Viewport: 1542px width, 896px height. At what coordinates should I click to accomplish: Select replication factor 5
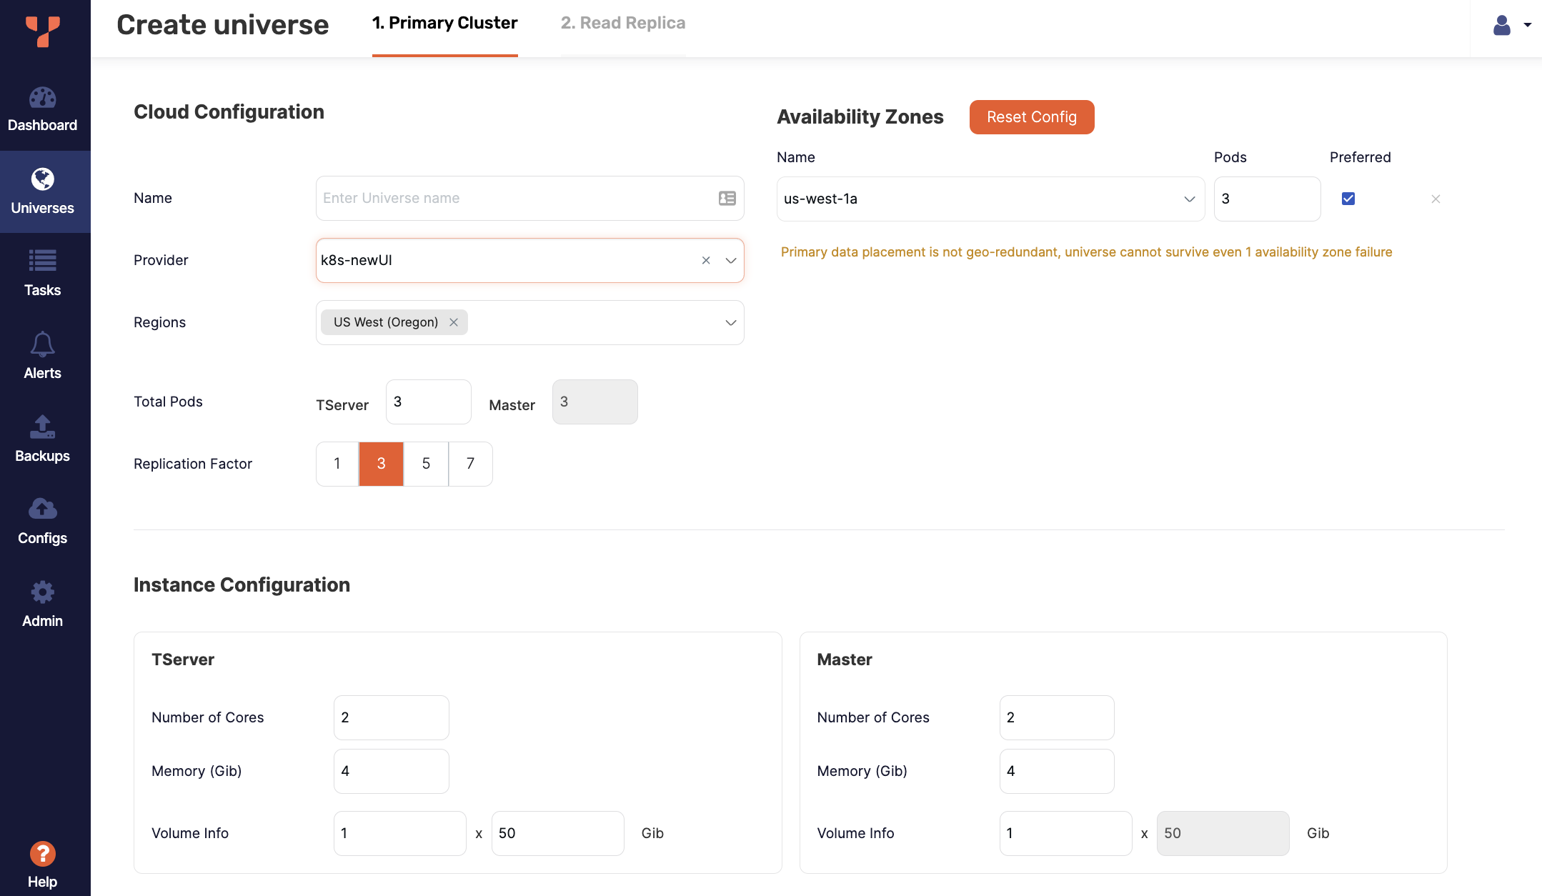click(x=426, y=464)
